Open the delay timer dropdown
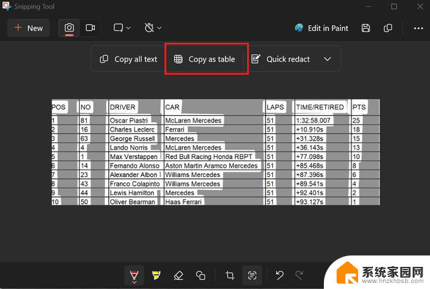The width and height of the screenshot is (430, 289). [x=153, y=28]
